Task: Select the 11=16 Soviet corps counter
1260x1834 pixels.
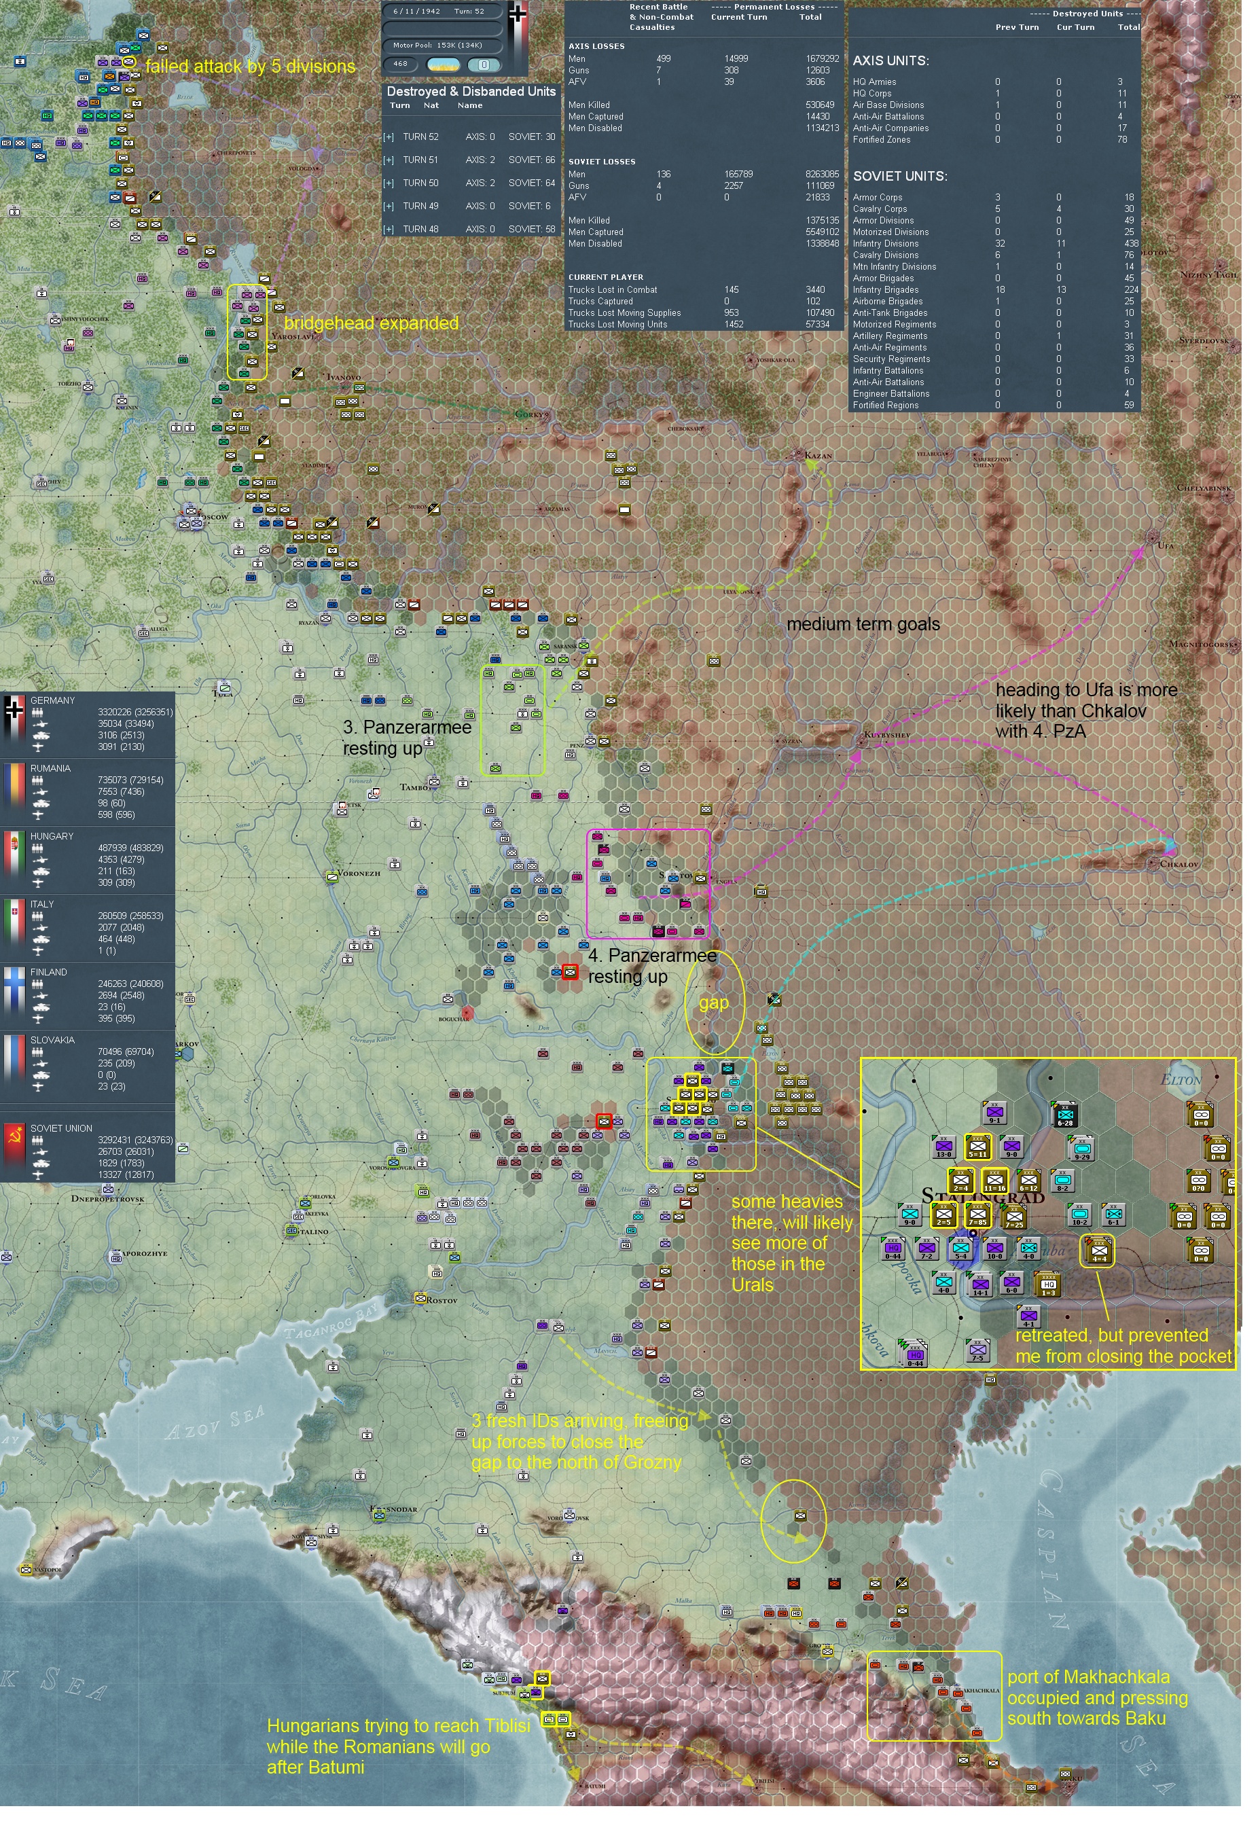Action: [994, 1181]
